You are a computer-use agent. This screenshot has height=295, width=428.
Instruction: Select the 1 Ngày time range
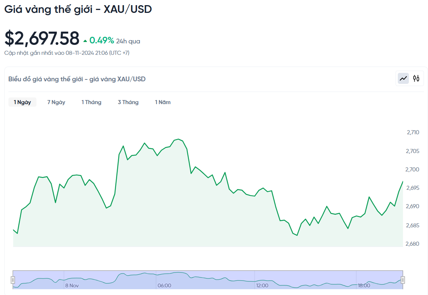(x=22, y=102)
